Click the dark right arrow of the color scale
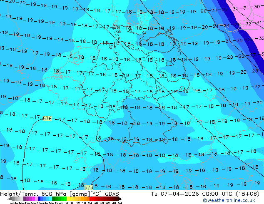The height and width of the screenshot is (204, 264). pos(120,199)
